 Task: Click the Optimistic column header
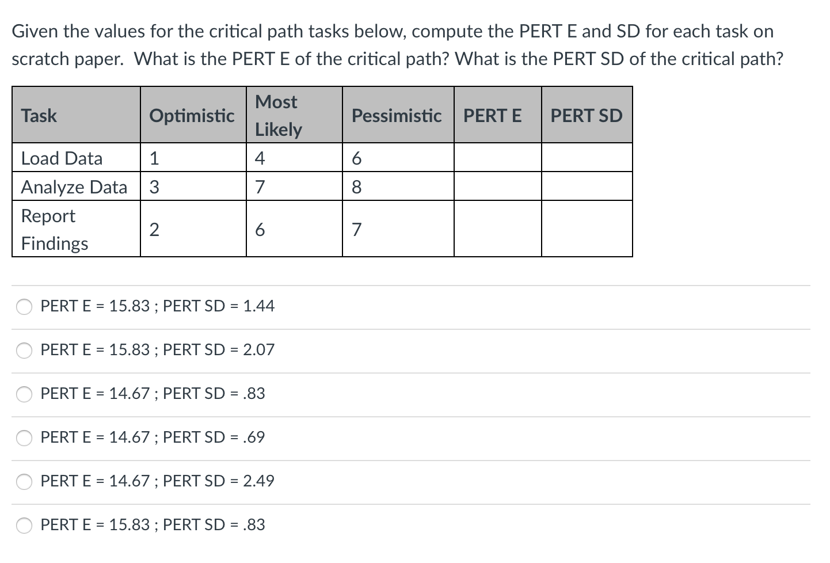tap(192, 115)
